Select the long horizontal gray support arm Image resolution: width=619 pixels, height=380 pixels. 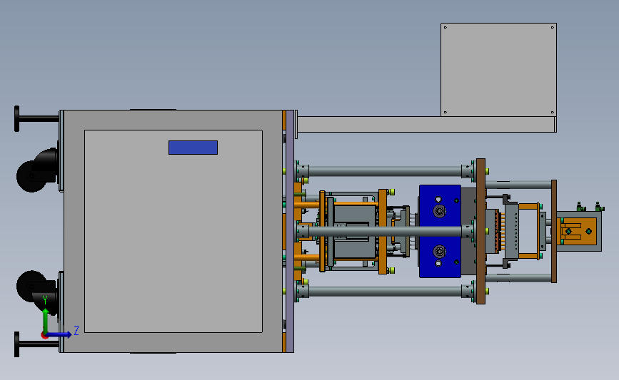(426, 124)
